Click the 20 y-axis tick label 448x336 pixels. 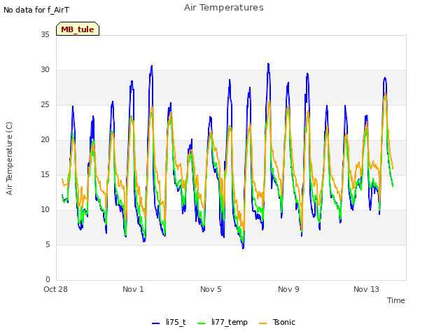(x=45, y=140)
